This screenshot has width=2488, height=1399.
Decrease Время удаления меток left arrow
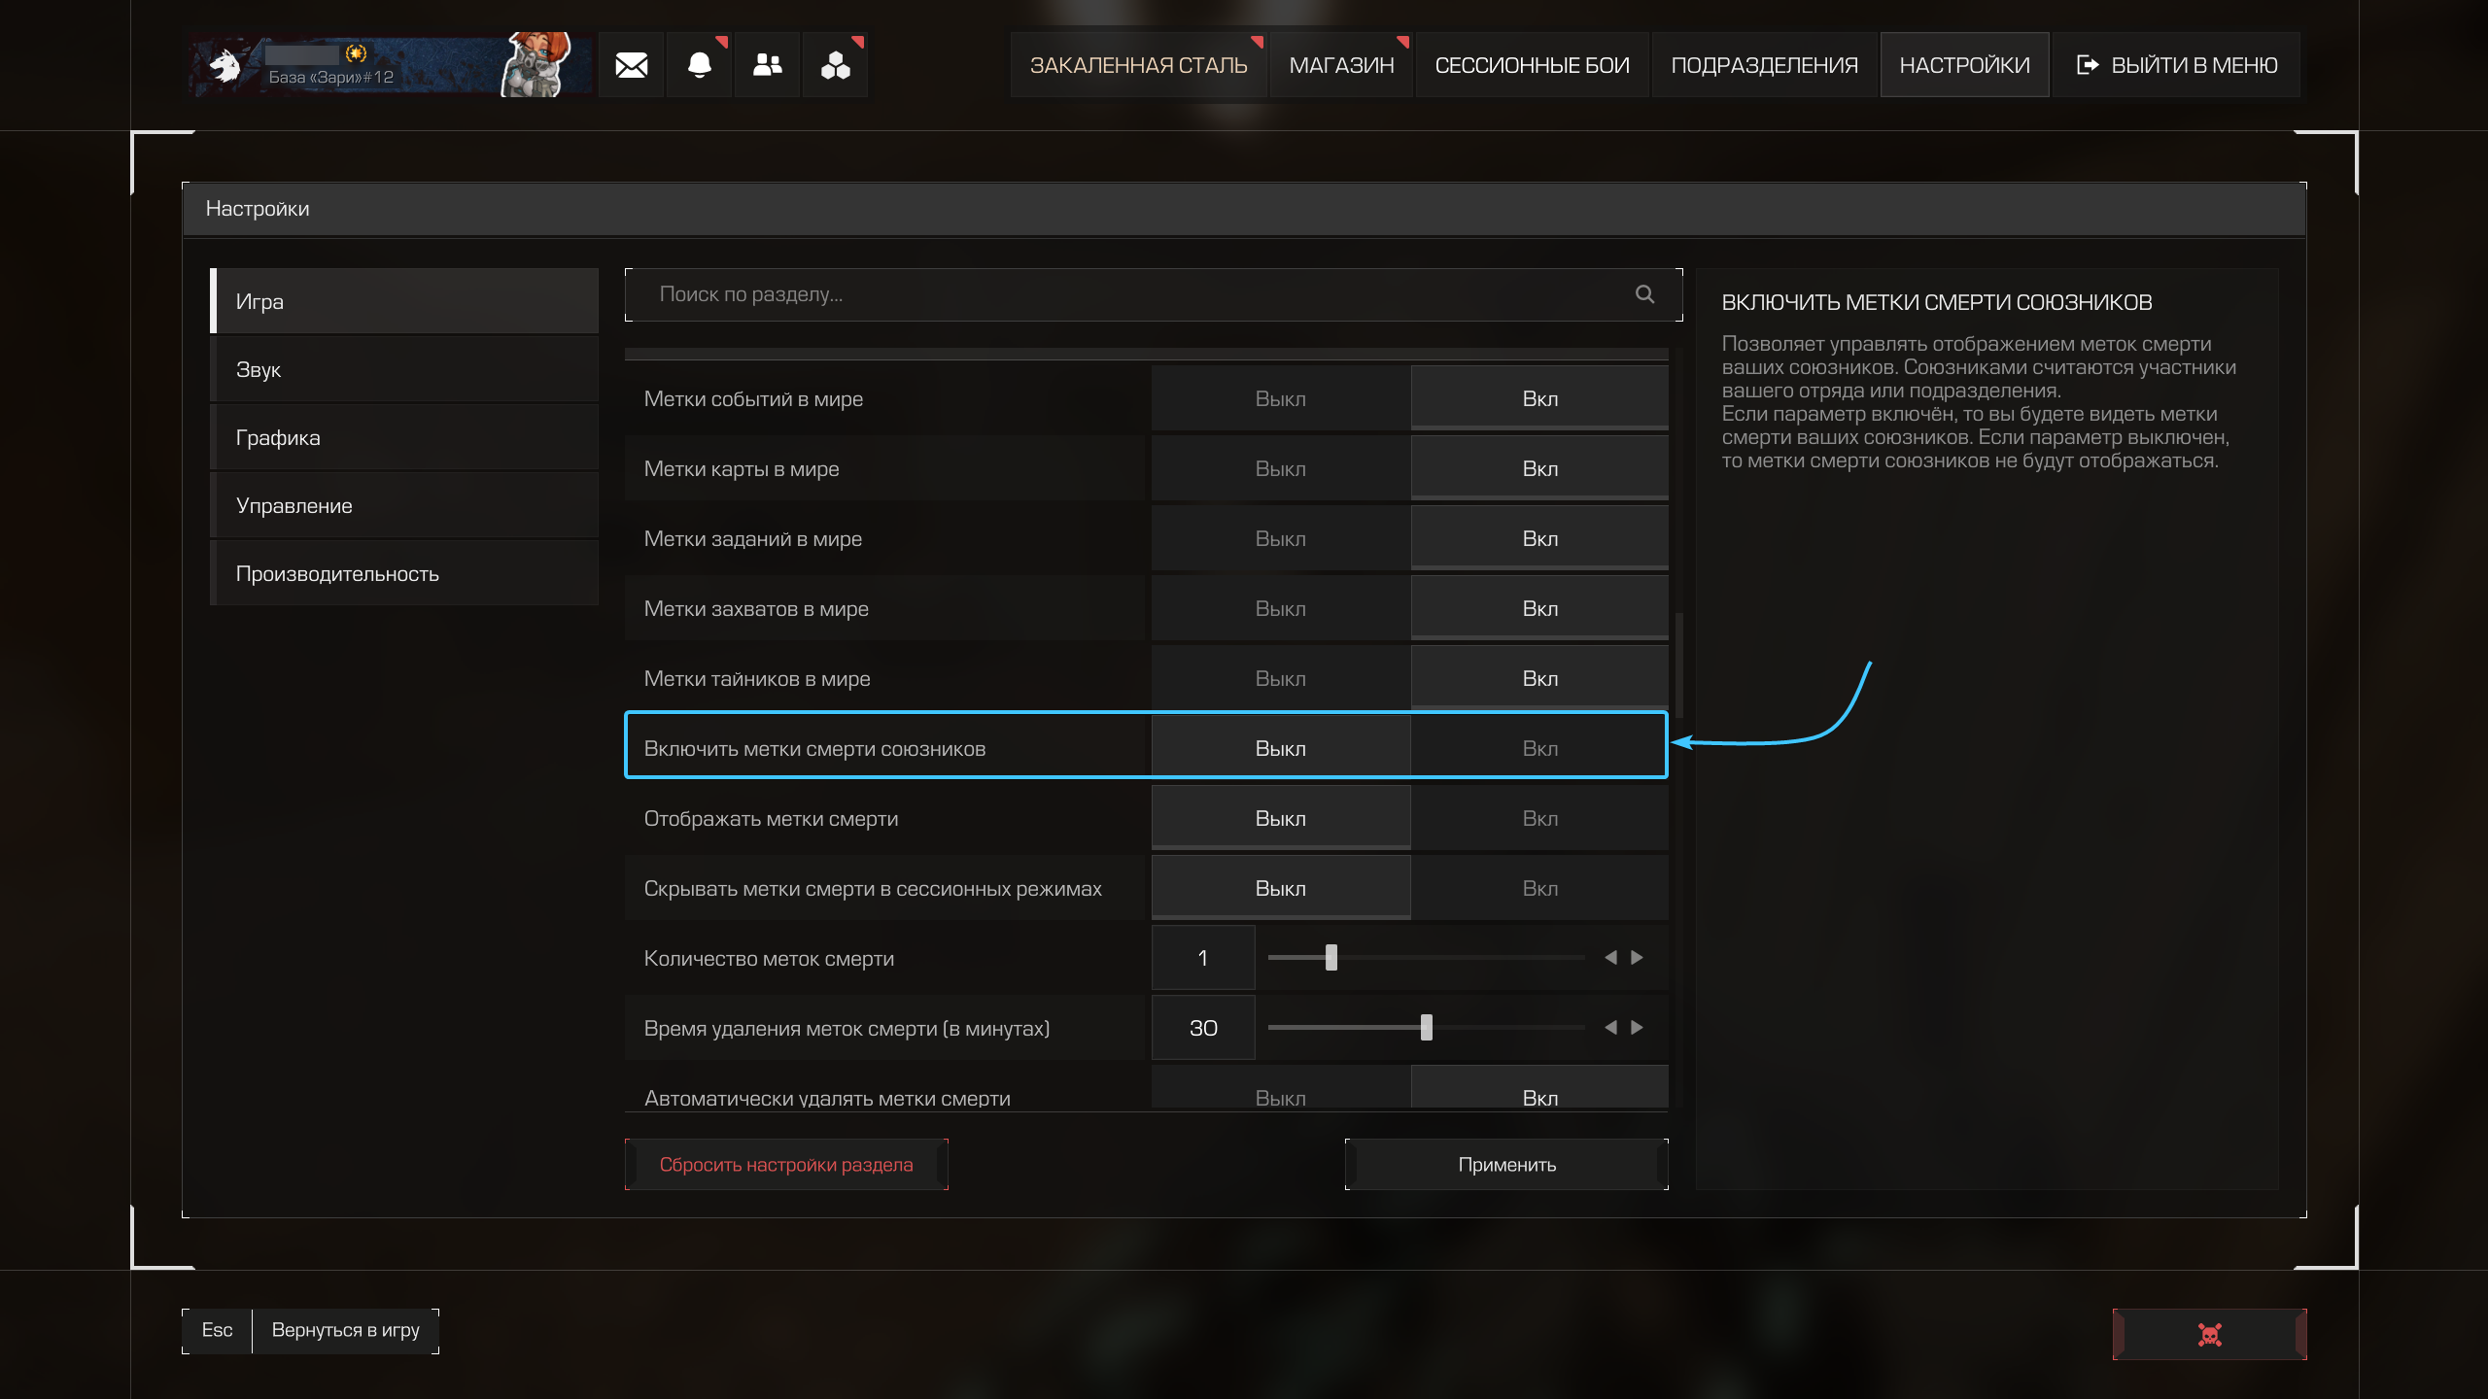[x=1610, y=1028]
